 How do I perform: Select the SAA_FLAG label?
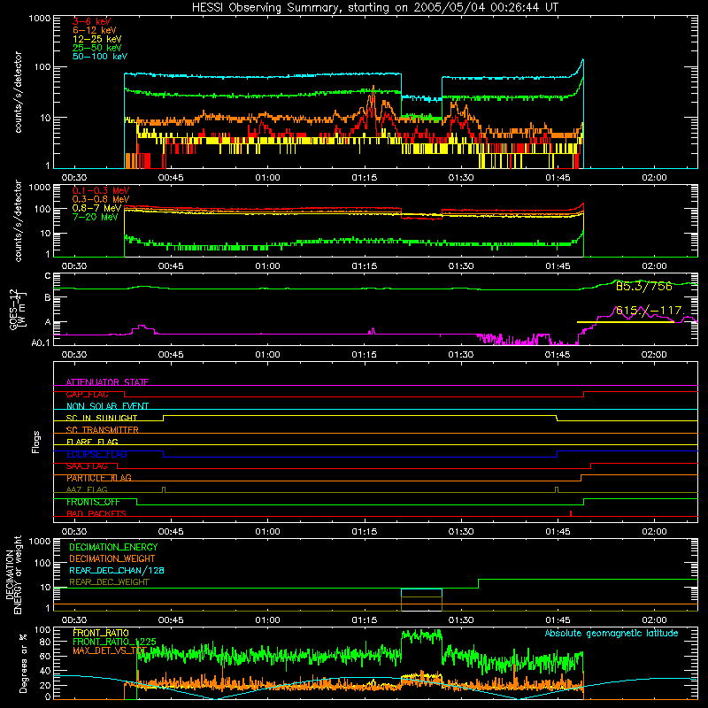coord(87,466)
